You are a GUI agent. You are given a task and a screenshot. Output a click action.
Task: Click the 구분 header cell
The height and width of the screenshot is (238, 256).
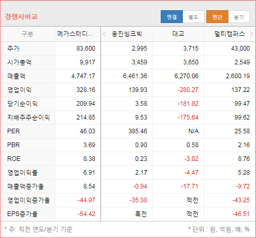click(x=27, y=34)
